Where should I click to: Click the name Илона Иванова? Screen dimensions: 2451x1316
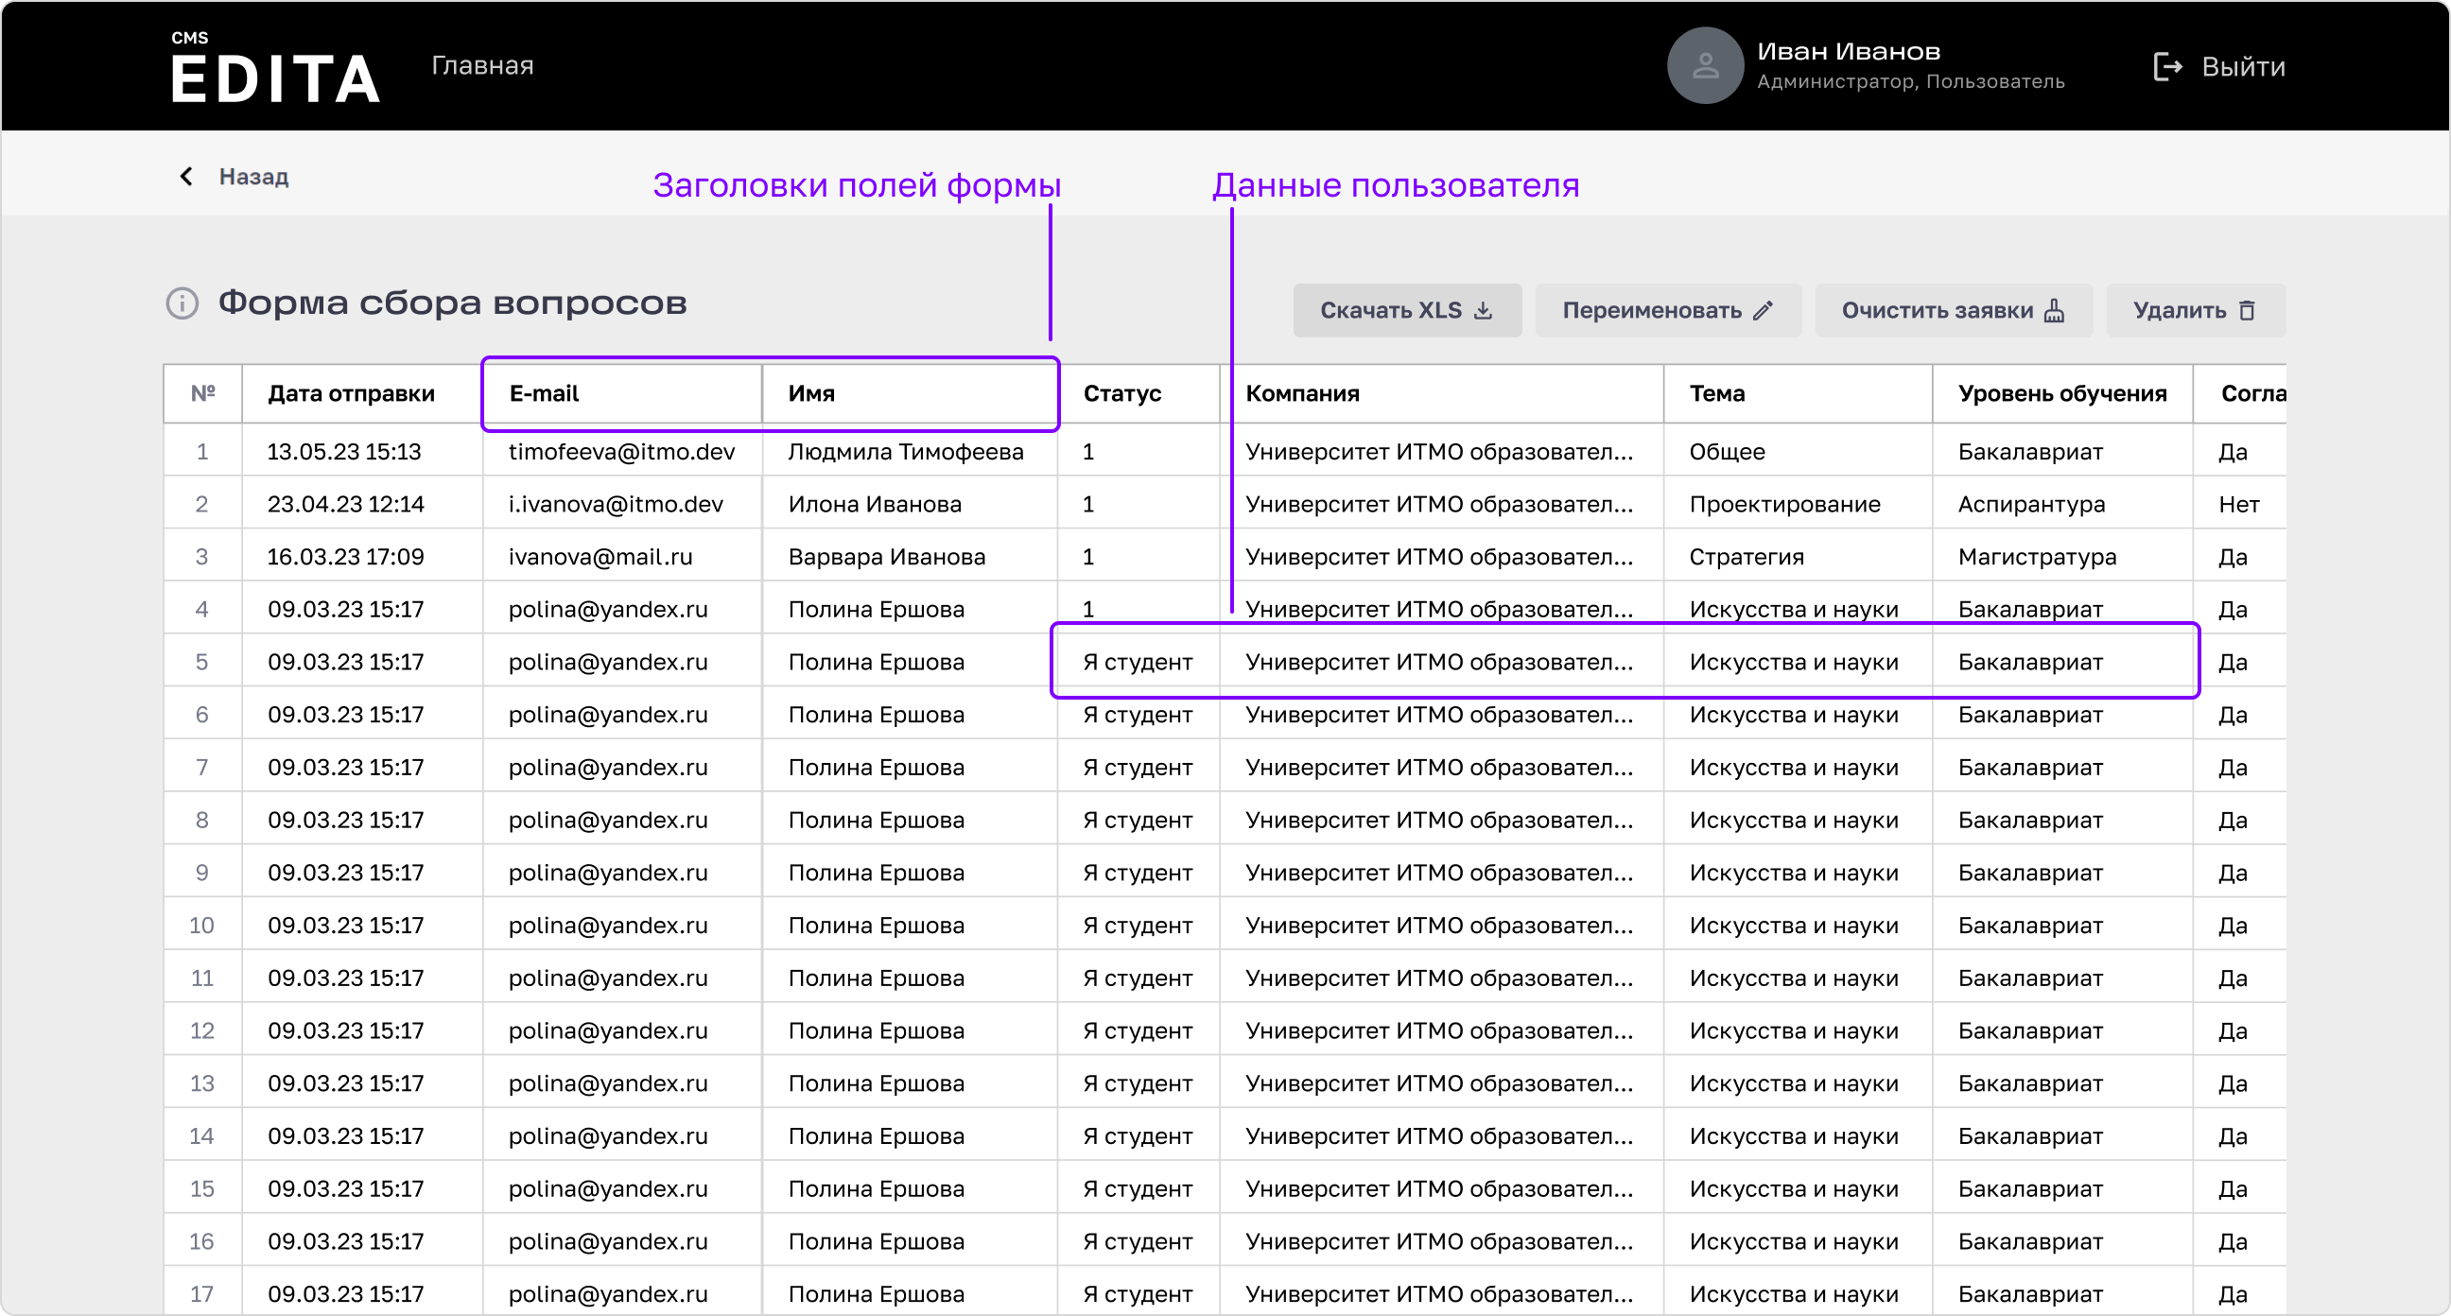pyautogui.click(x=875, y=504)
